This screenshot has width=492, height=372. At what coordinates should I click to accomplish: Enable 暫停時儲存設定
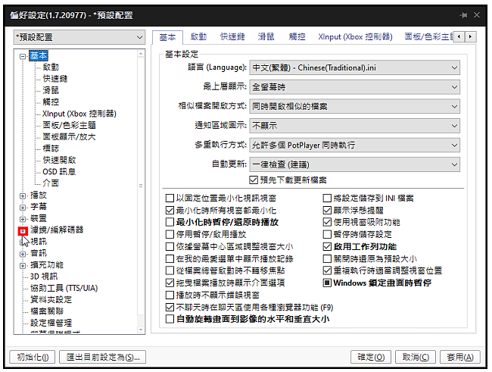click(327, 234)
